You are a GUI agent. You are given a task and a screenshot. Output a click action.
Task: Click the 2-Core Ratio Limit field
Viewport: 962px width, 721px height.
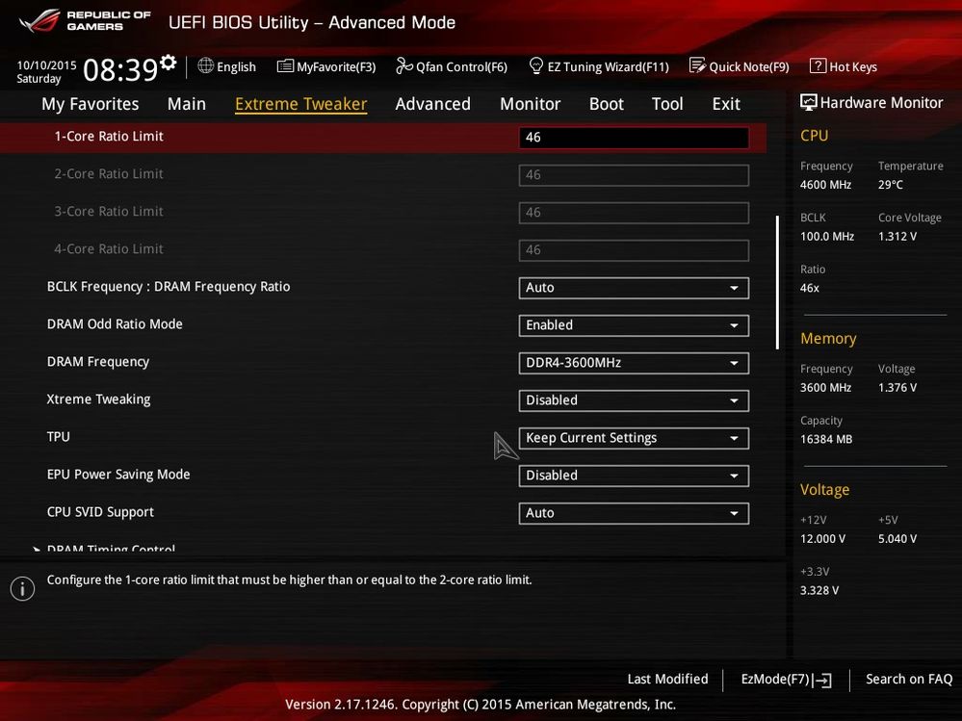[x=634, y=175]
